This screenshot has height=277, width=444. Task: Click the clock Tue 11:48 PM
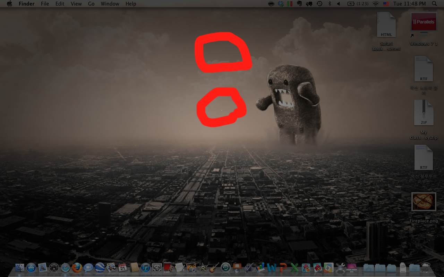410,3
